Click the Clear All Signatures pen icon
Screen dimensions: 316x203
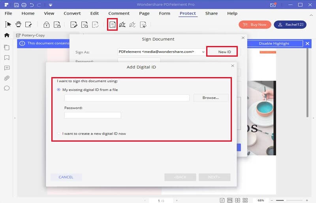tap(132, 25)
